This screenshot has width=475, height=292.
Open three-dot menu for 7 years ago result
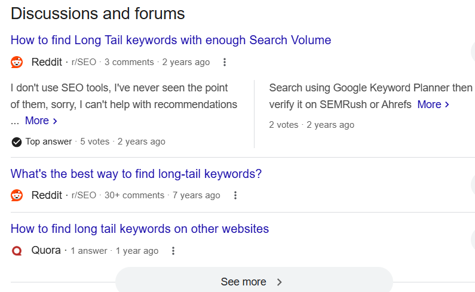[235, 195]
